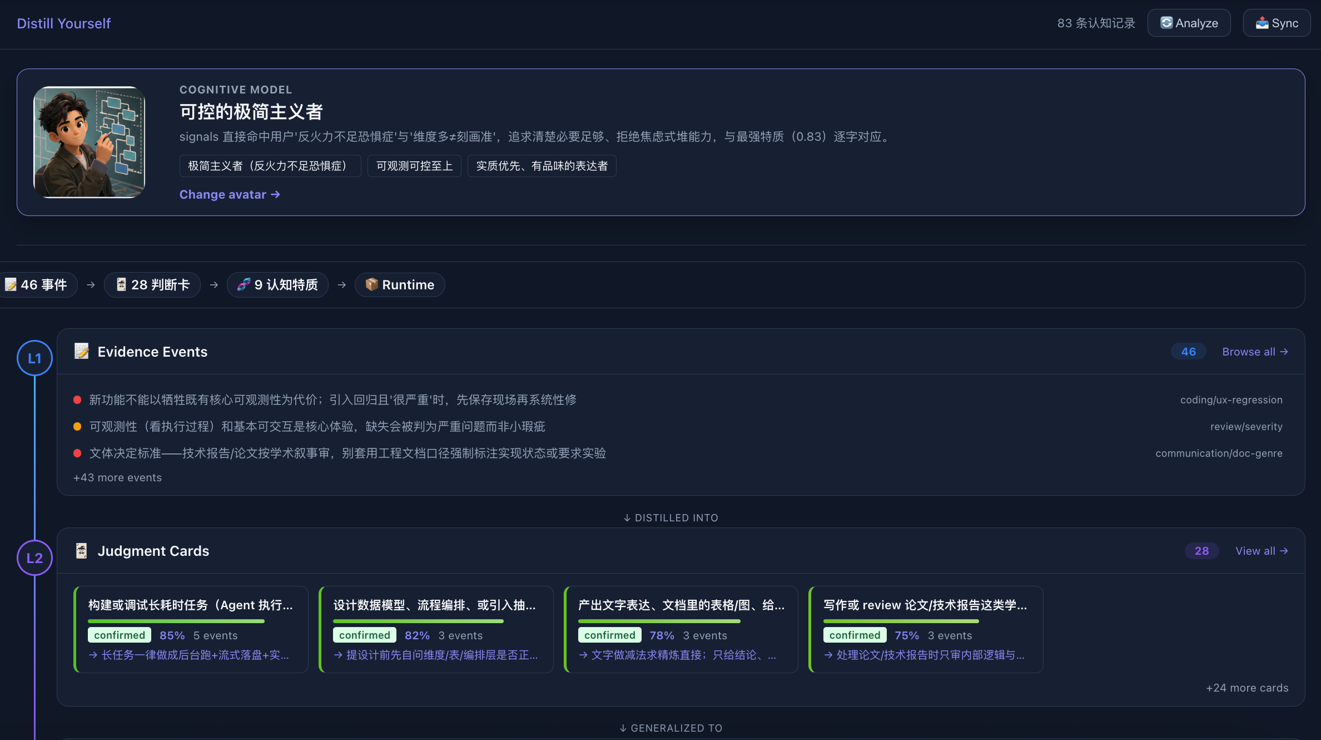
Task: Click the red dot before 新功能不能以牺牲
Action: tap(77, 399)
